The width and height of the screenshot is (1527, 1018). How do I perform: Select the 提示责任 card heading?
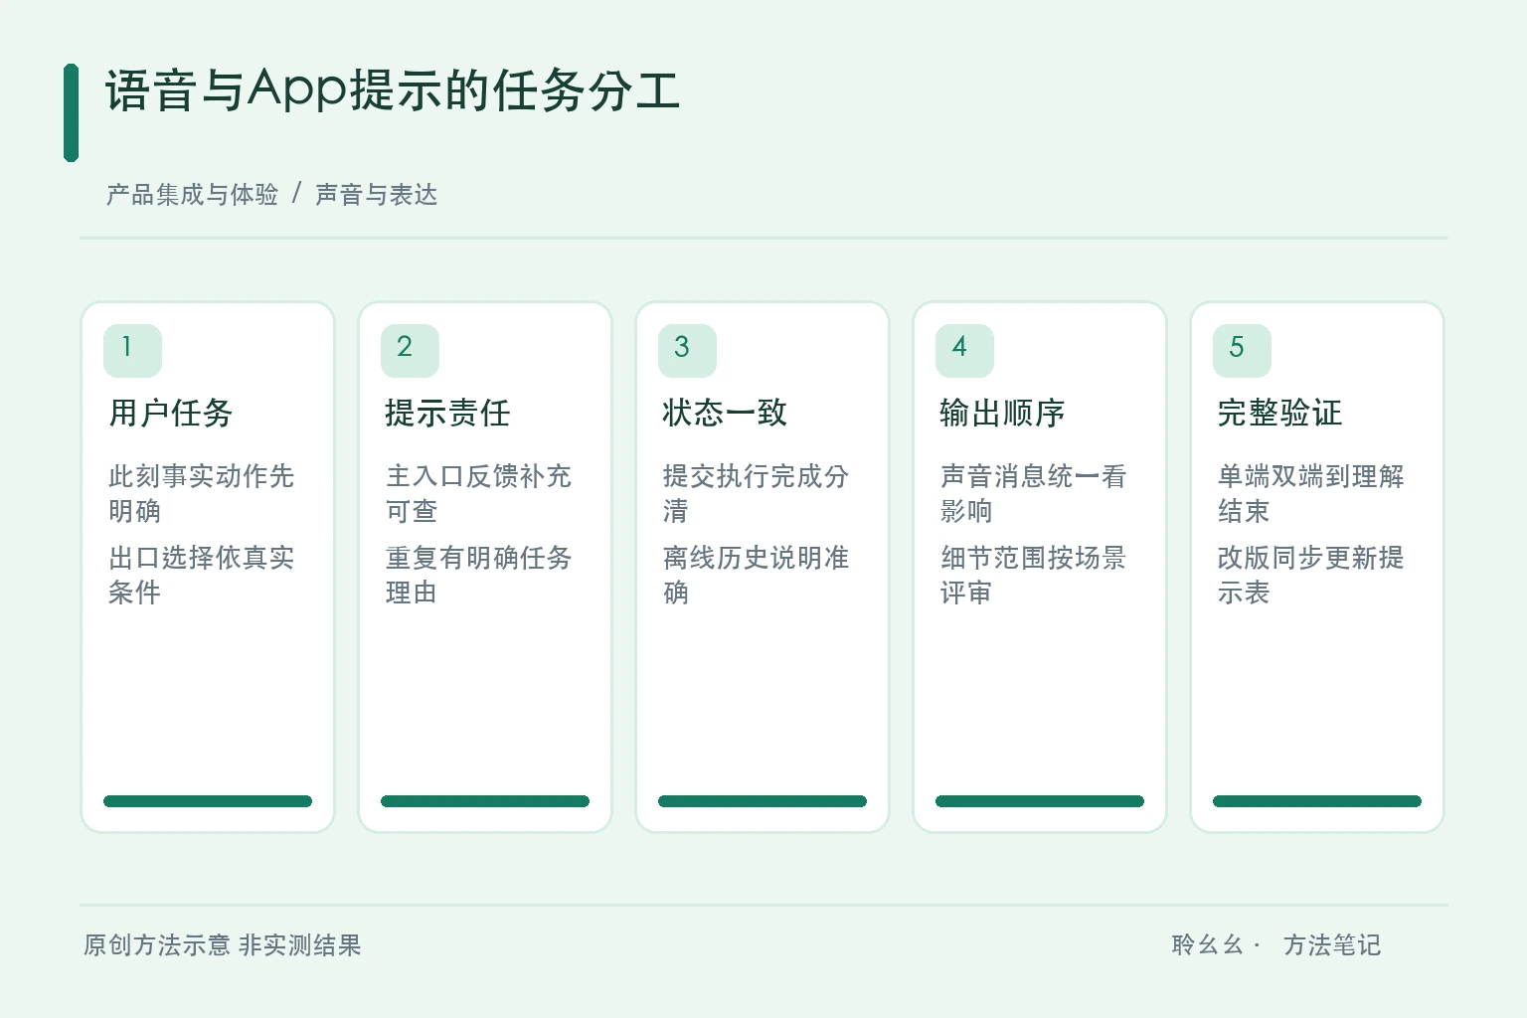click(x=448, y=413)
